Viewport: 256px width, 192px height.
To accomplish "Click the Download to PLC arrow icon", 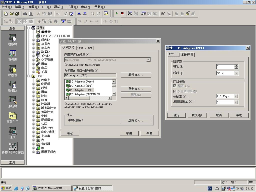I will 85,13.
